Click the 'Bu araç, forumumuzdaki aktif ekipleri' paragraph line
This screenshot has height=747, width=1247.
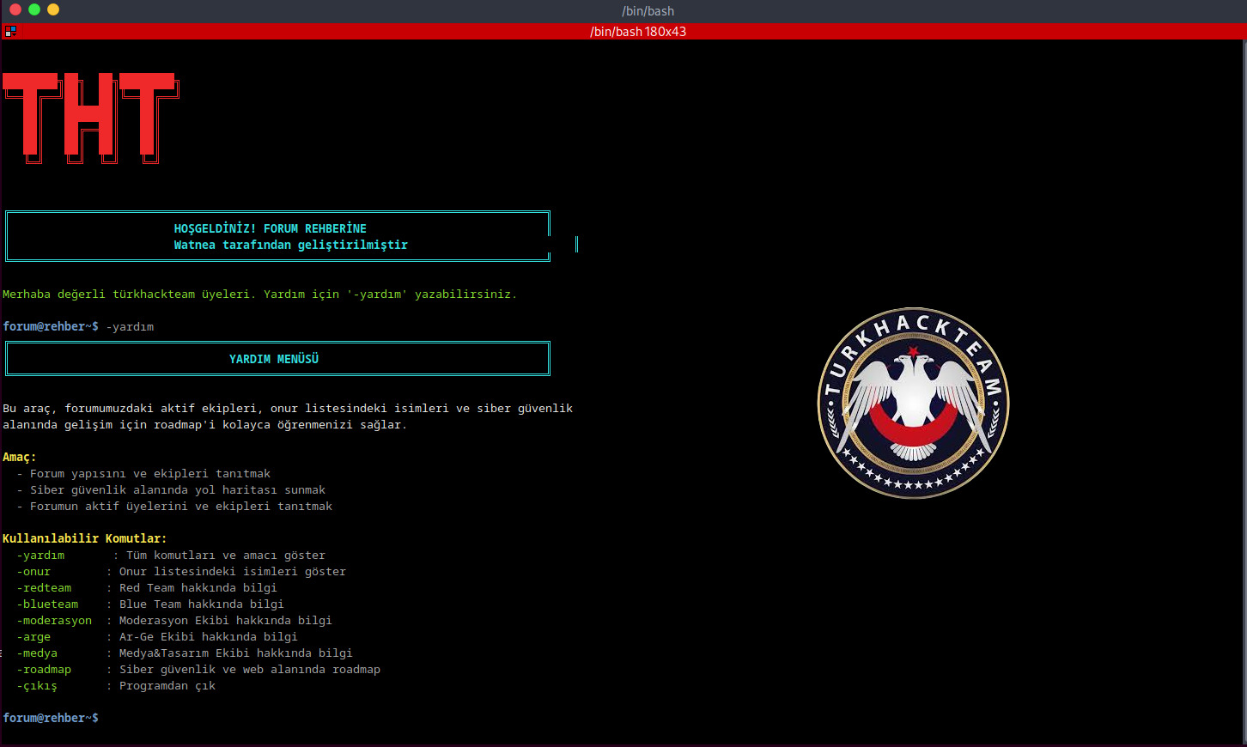coord(288,408)
